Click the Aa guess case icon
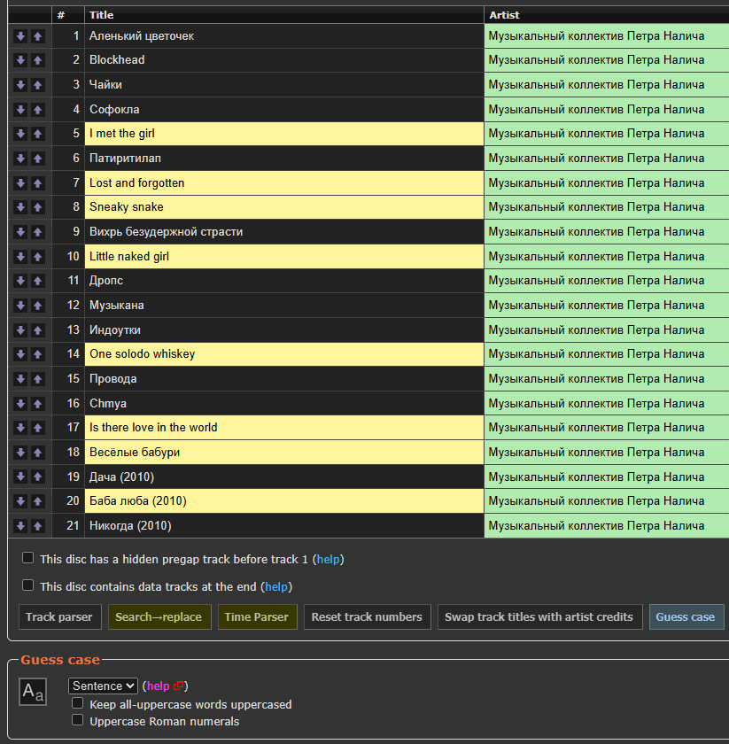This screenshot has height=744, width=729. click(33, 692)
